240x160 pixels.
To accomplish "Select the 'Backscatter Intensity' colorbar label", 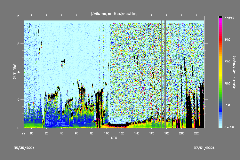I will [x=234, y=72].
